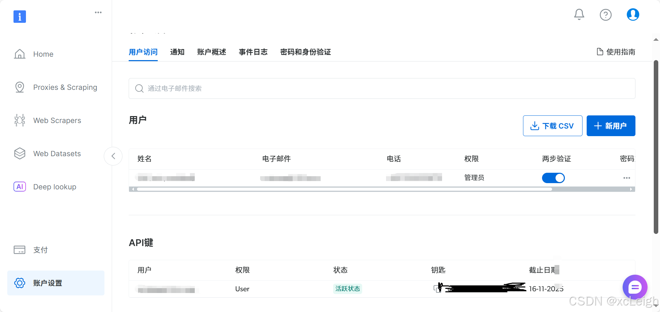The image size is (660, 312).
Task: Toggle the 两步验证 switch for the admin user
Action: [553, 178]
